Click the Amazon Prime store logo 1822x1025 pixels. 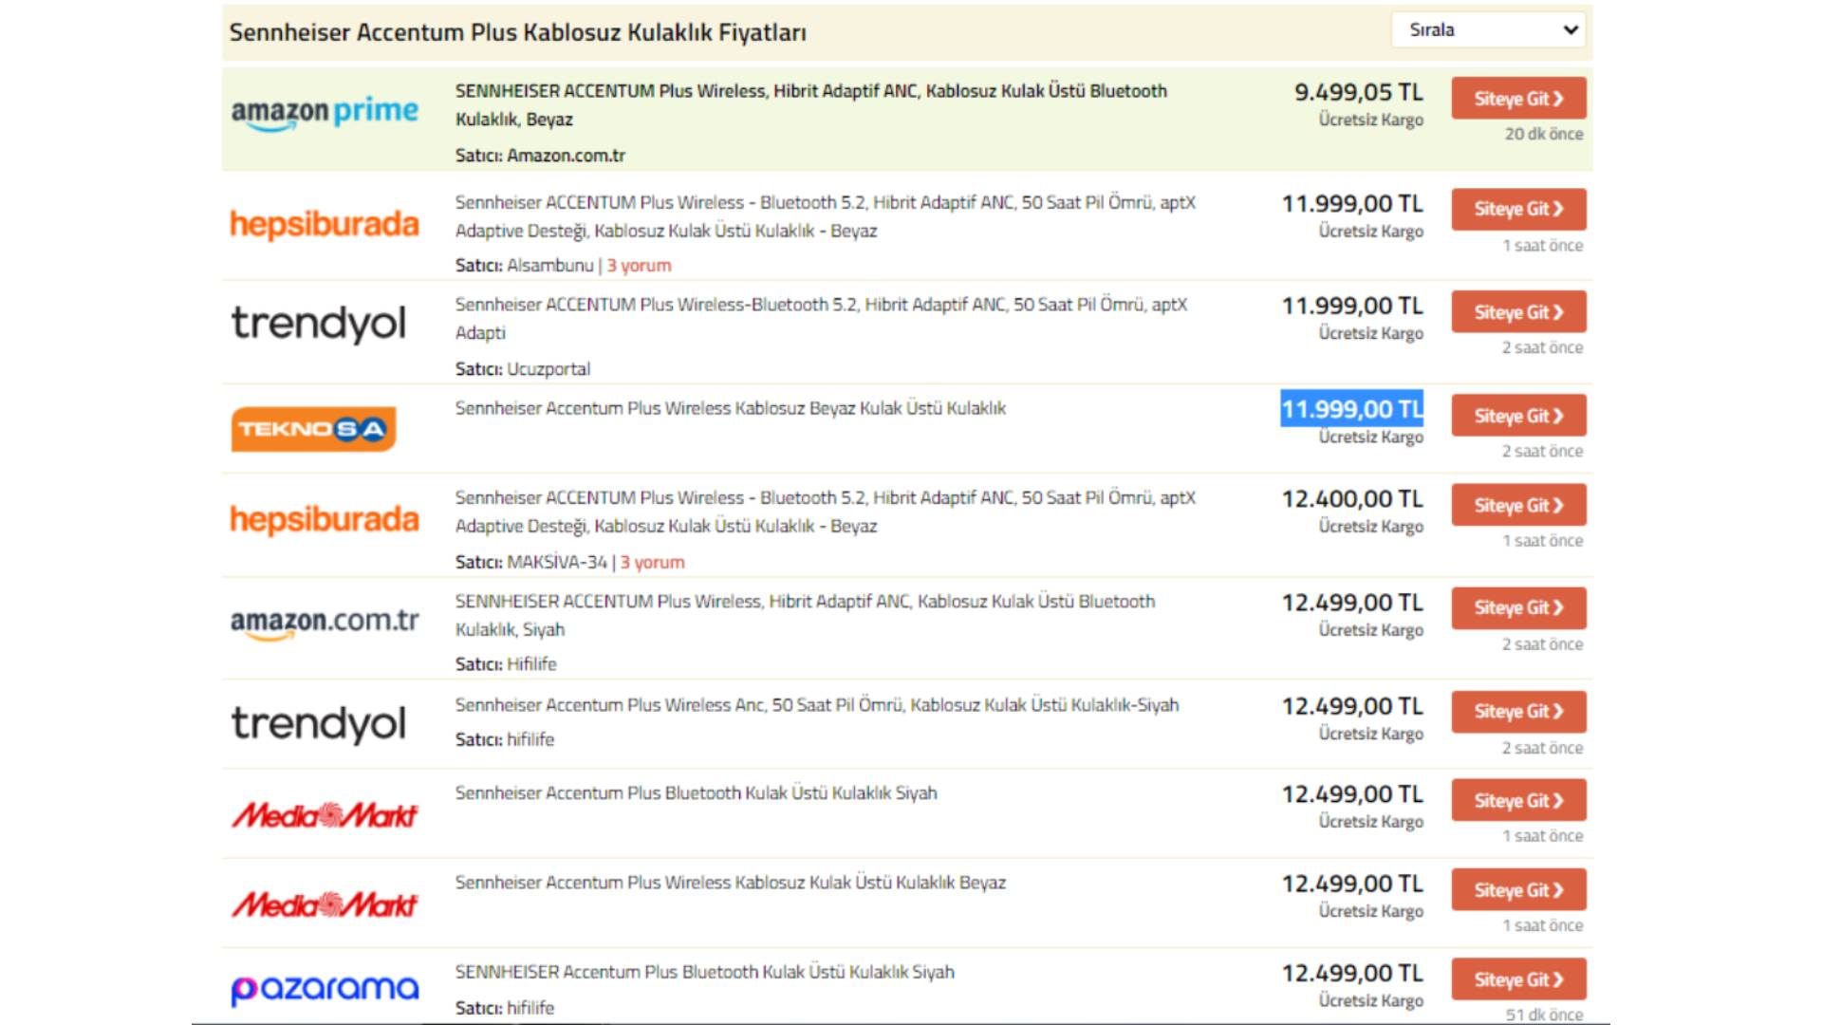tap(324, 114)
